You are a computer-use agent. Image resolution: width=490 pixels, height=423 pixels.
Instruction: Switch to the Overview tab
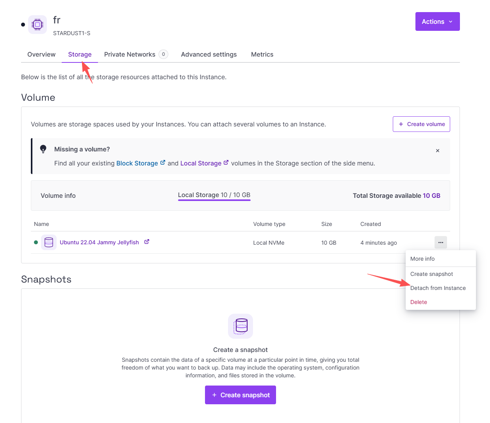41,55
